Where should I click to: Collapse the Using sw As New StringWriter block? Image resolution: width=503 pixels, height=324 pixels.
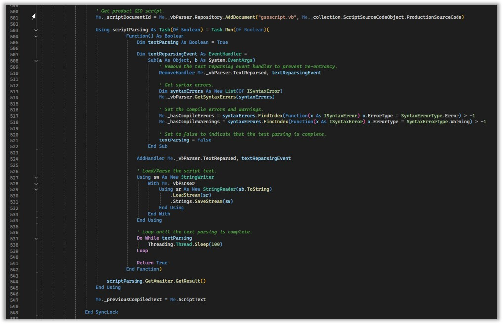point(36,178)
